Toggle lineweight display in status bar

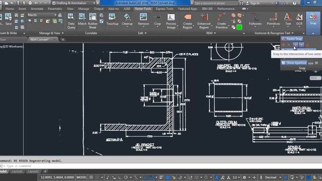[161, 177]
